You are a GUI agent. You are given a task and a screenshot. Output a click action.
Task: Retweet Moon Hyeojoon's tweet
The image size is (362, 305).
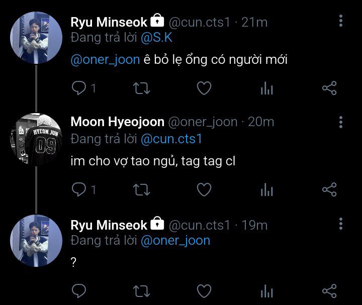point(141,189)
